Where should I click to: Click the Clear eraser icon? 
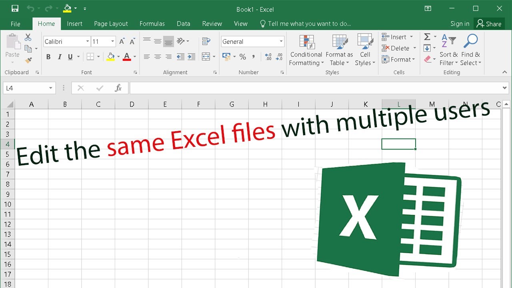[x=427, y=59]
